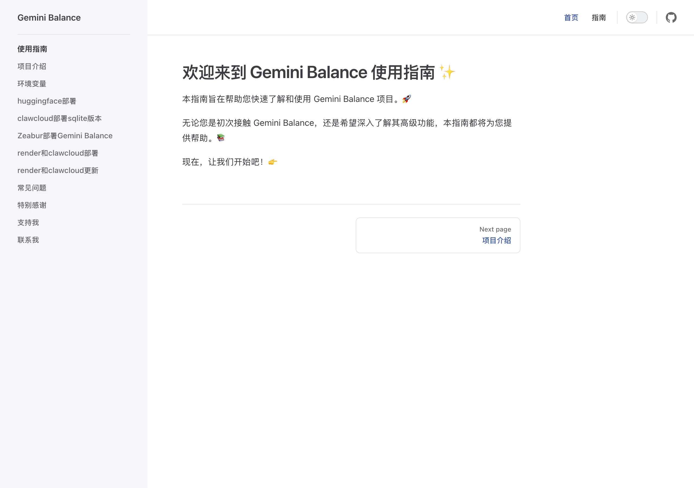
Task: Go to 首页 in top navigation
Action: pos(571,18)
